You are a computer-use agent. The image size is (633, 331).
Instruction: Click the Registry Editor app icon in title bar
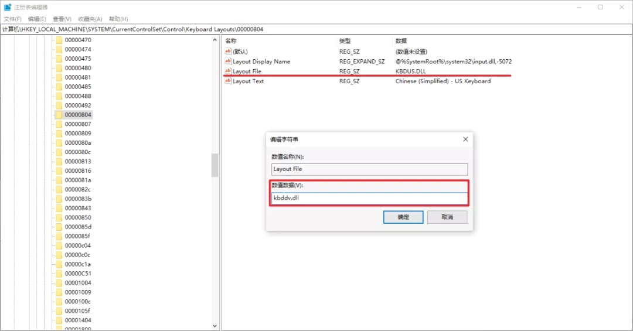coord(7,7)
